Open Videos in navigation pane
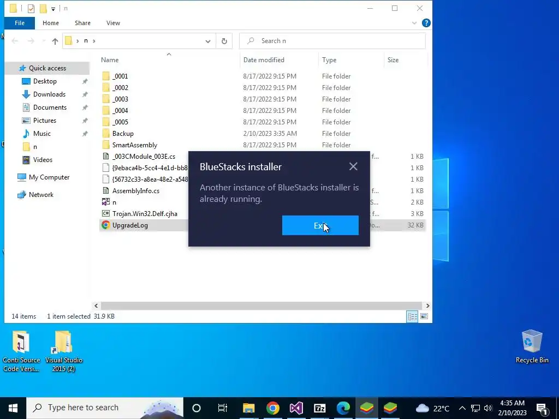559x419 pixels. pos(43,160)
